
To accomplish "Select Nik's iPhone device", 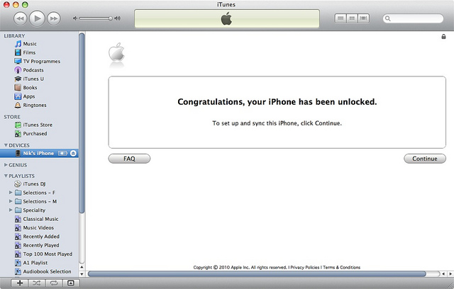I will 39,153.
